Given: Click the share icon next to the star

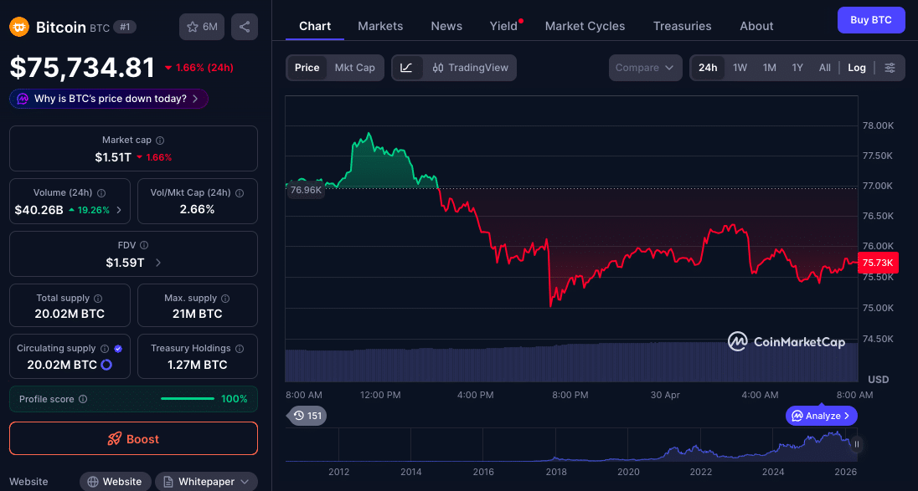Looking at the screenshot, I should pos(245,27).
